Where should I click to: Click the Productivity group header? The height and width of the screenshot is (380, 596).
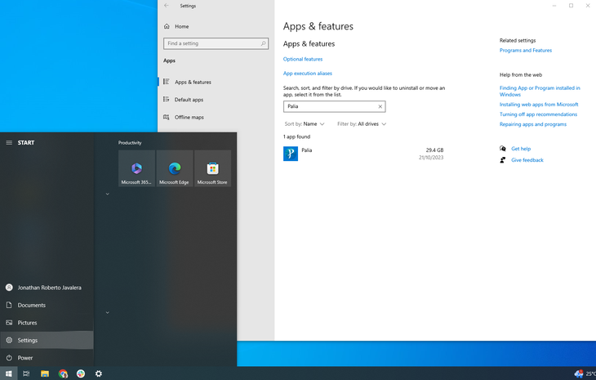(130, 143)
